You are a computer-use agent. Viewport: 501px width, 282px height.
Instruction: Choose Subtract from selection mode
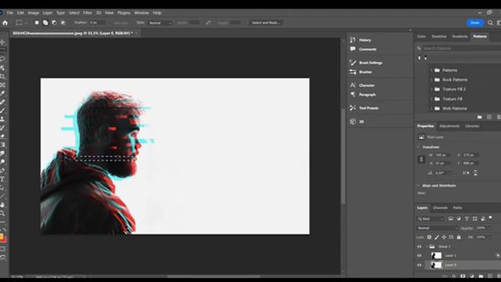(x=54, y=23)
